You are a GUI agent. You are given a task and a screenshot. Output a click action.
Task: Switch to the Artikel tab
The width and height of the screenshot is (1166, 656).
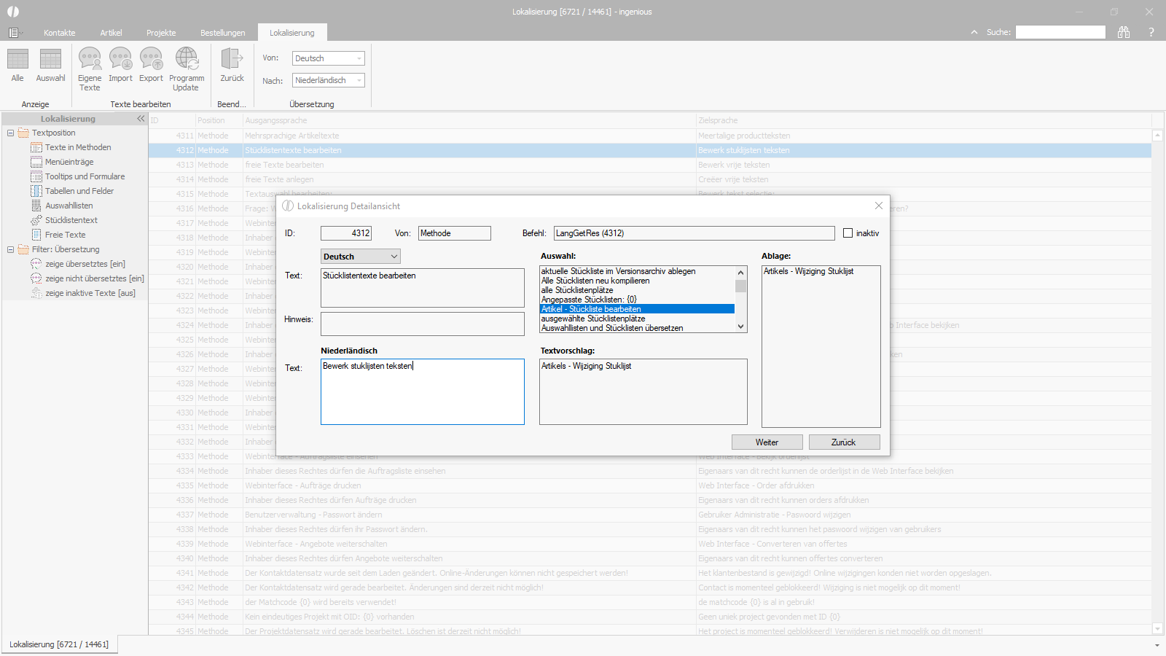(111, 33)
